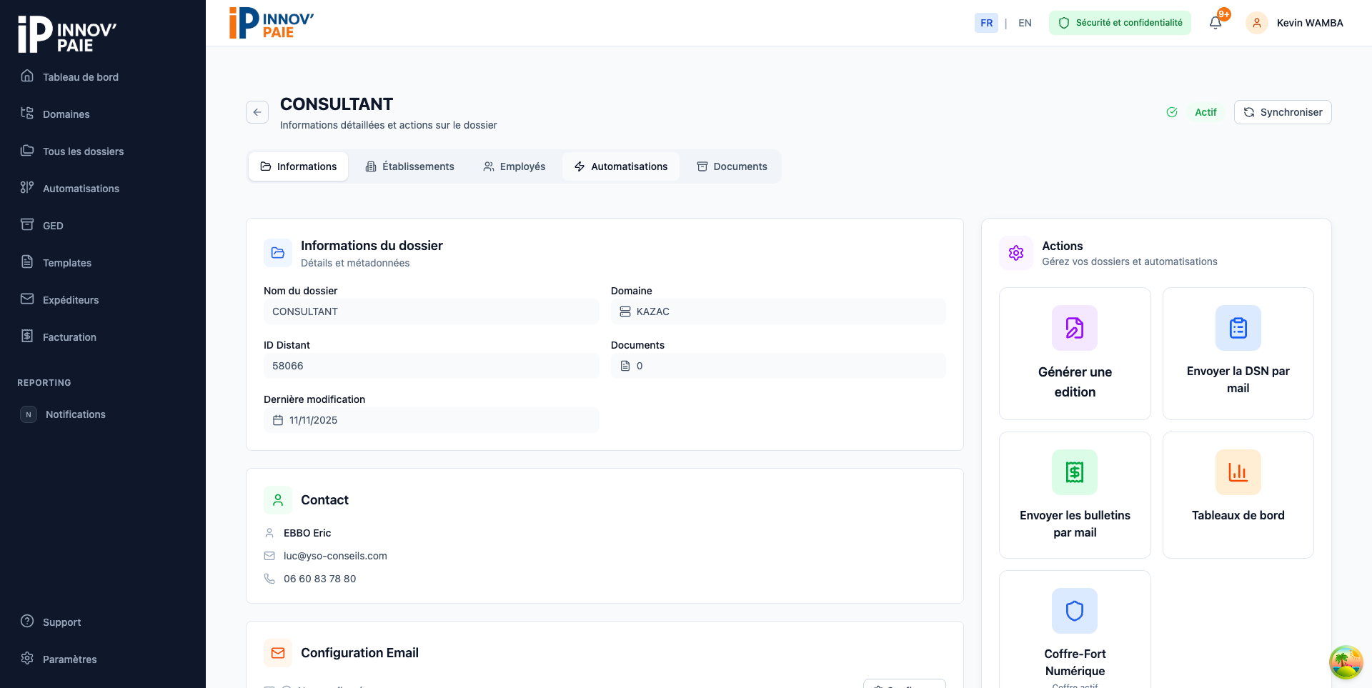Click the user avatar icon for Kevin WAMBA
The width and height of the screenshot is (1372, 688).
[x=1256, y=23]
